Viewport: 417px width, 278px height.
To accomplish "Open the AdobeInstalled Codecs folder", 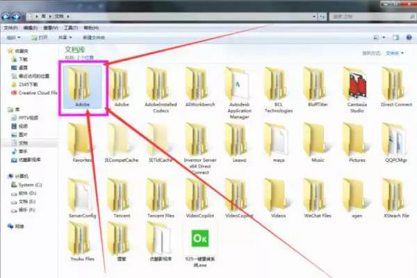I will [x=161, y=90].
